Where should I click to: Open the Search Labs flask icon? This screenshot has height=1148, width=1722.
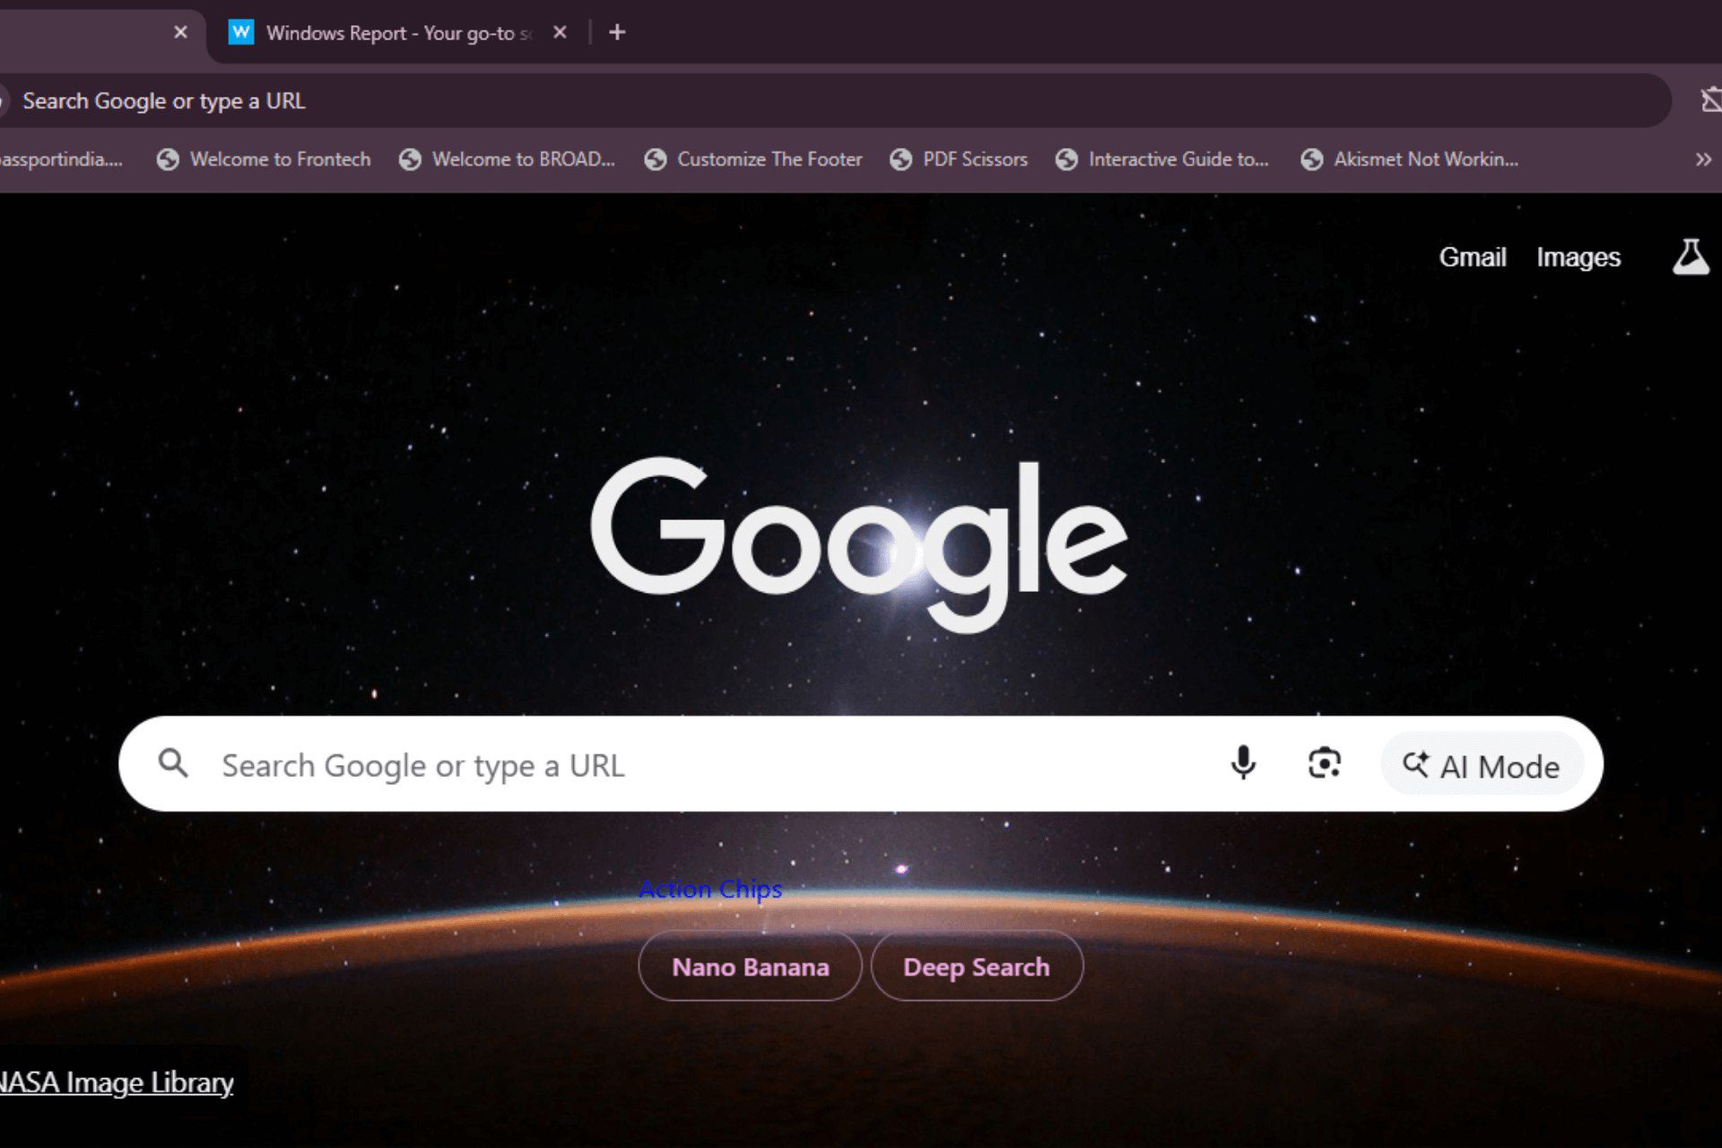(1690, 257)
